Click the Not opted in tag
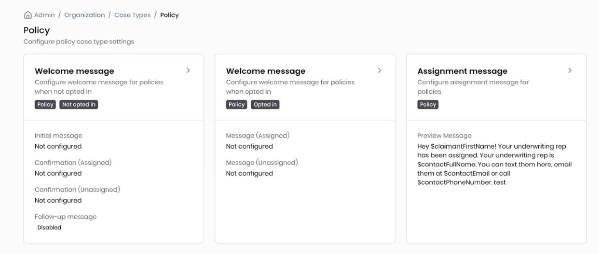The image size is (599, 254). [79, 104]
